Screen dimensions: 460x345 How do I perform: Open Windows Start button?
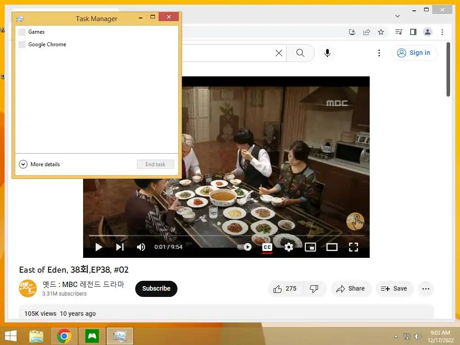pos(11,336)
